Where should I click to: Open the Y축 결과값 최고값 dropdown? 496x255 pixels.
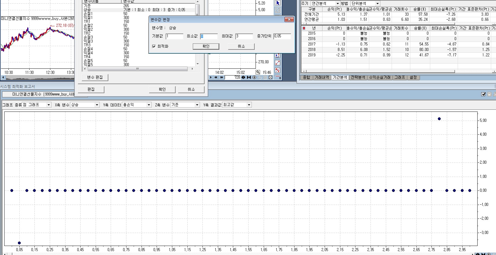click(237, 105)
